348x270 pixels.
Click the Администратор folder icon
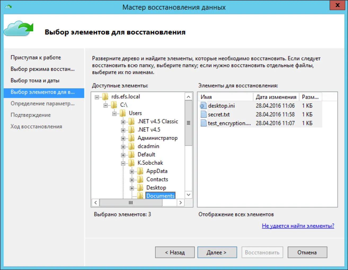[x=131, y=138]
